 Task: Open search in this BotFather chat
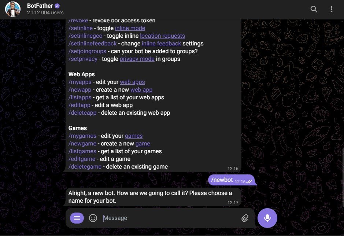coord(314,9)
